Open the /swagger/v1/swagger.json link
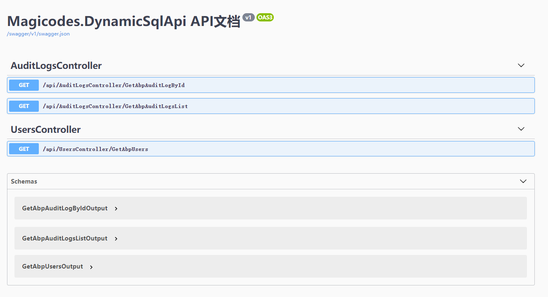The height and width of the screenshot is (297, 548). (38, 34)
